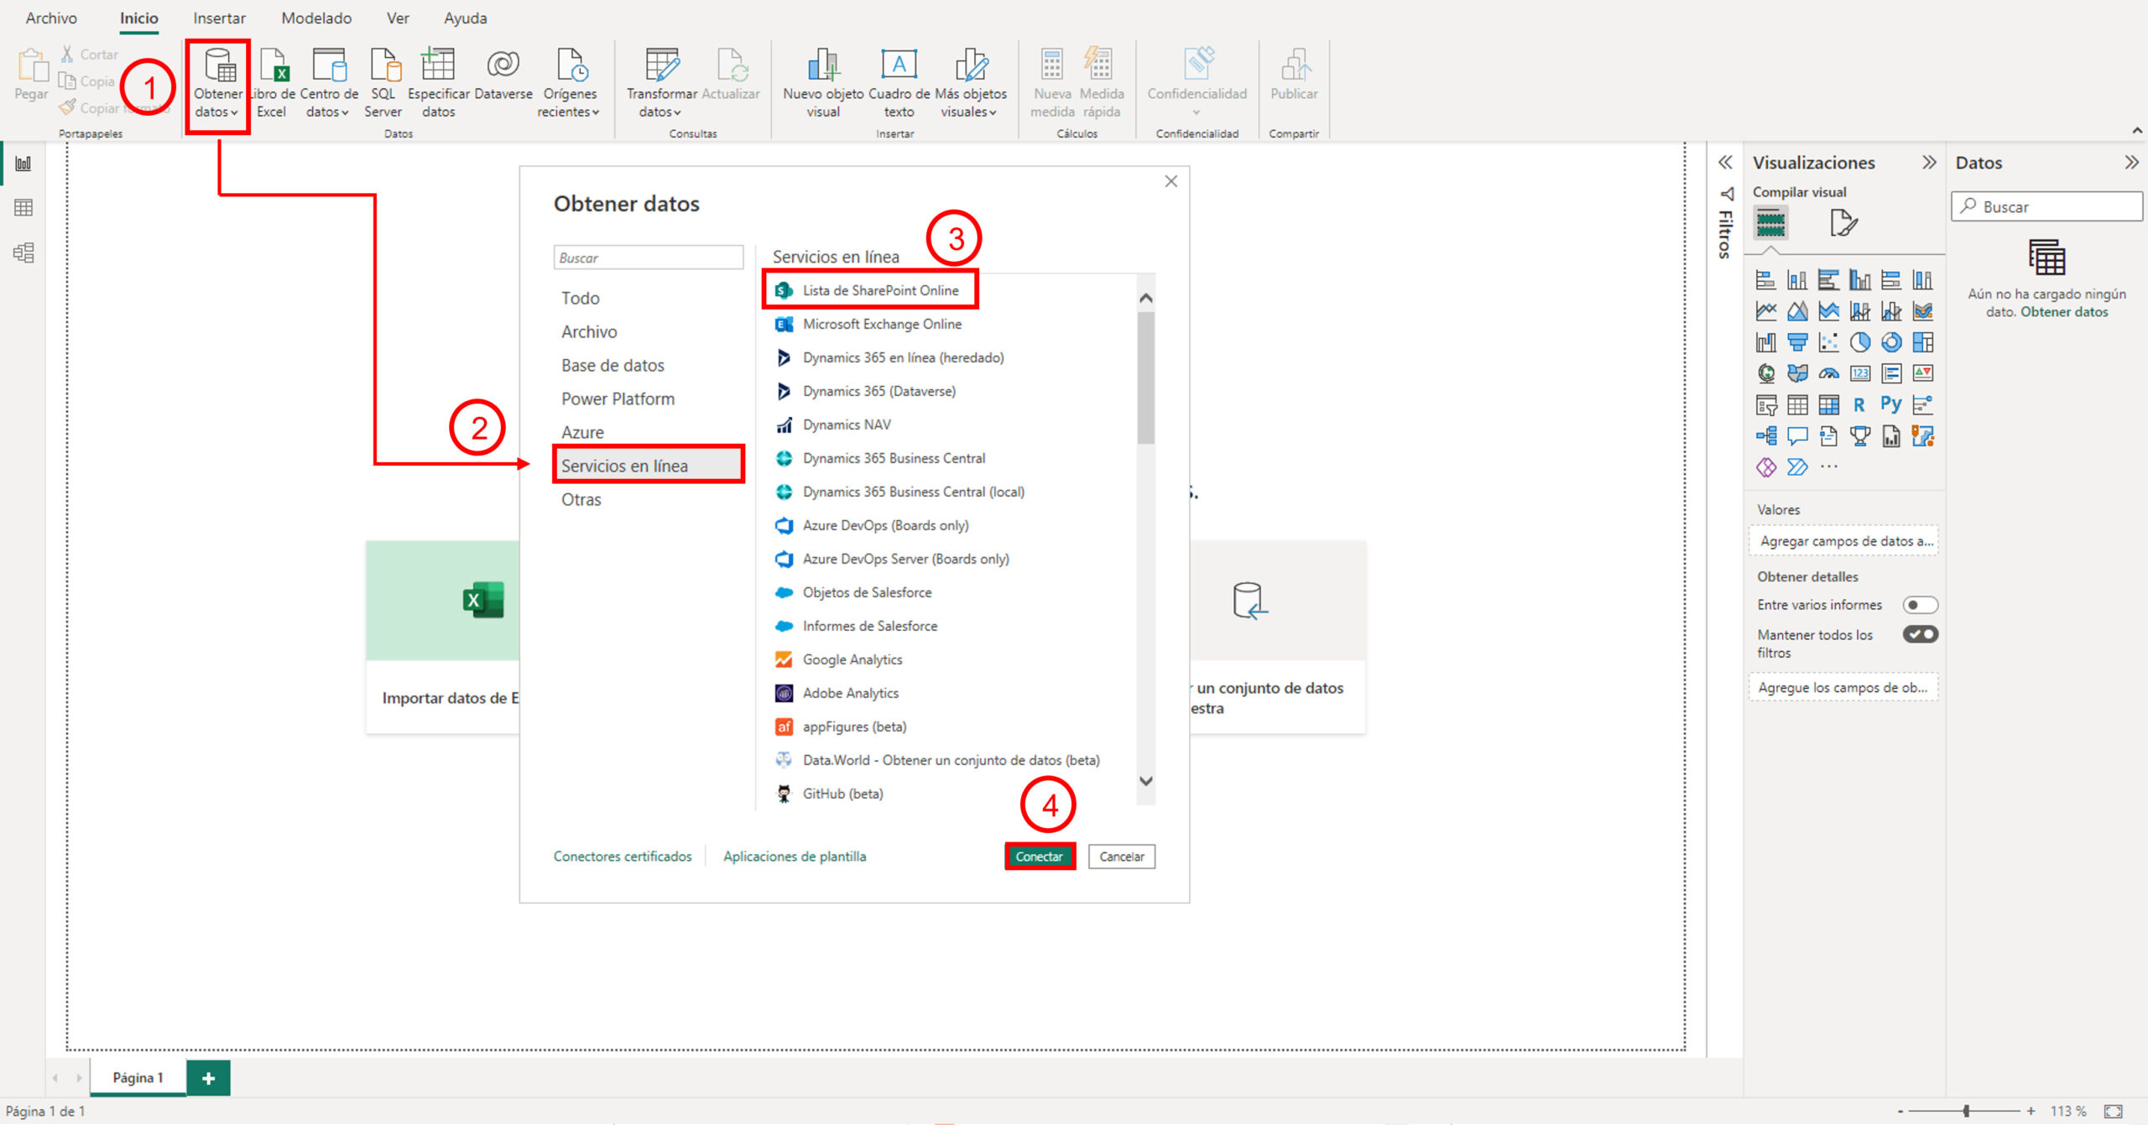Switch to the Insertar ribbon tab
2148x1125 pixels.
[x=219, y=18]
